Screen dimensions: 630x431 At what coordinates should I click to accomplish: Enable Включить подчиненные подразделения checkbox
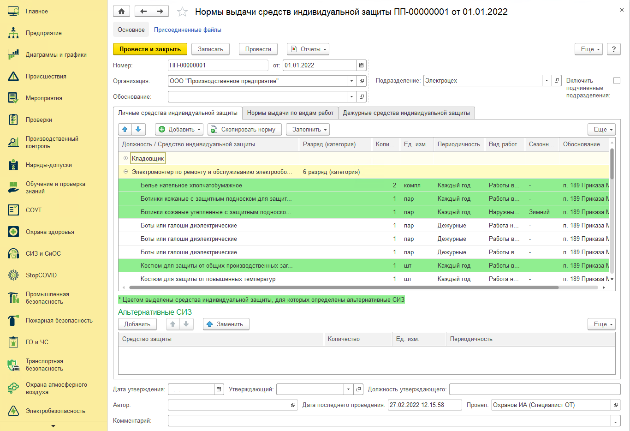(617, 81)
